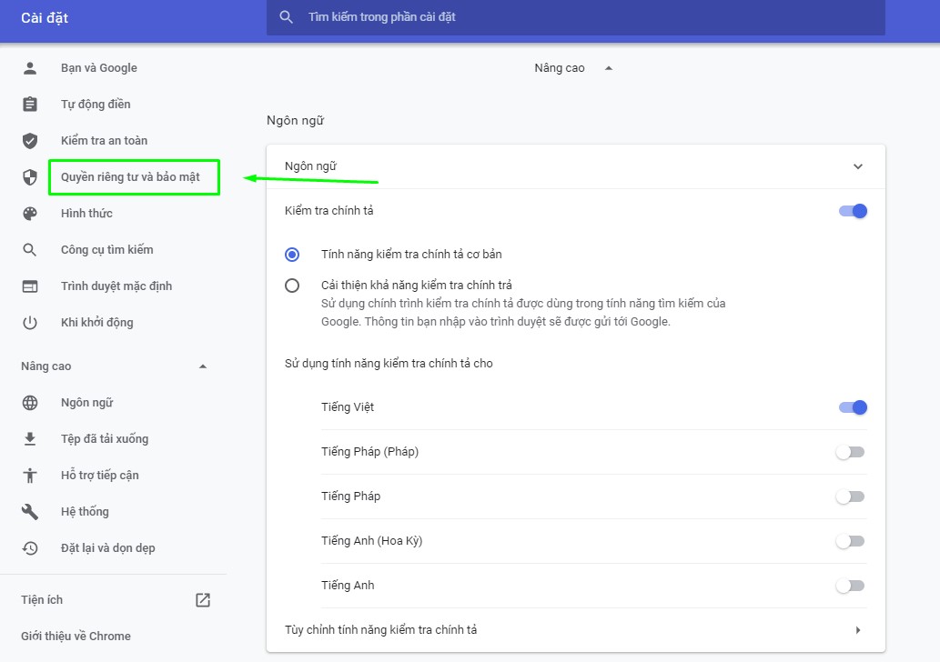The image size is (940, 662).
Task: Click the power icon for Khi khởi động
Action: click(30, 323)
